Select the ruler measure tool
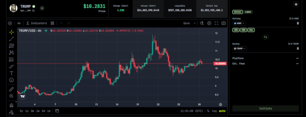Viewport: 306px width, 117px height. click(11, 89)
